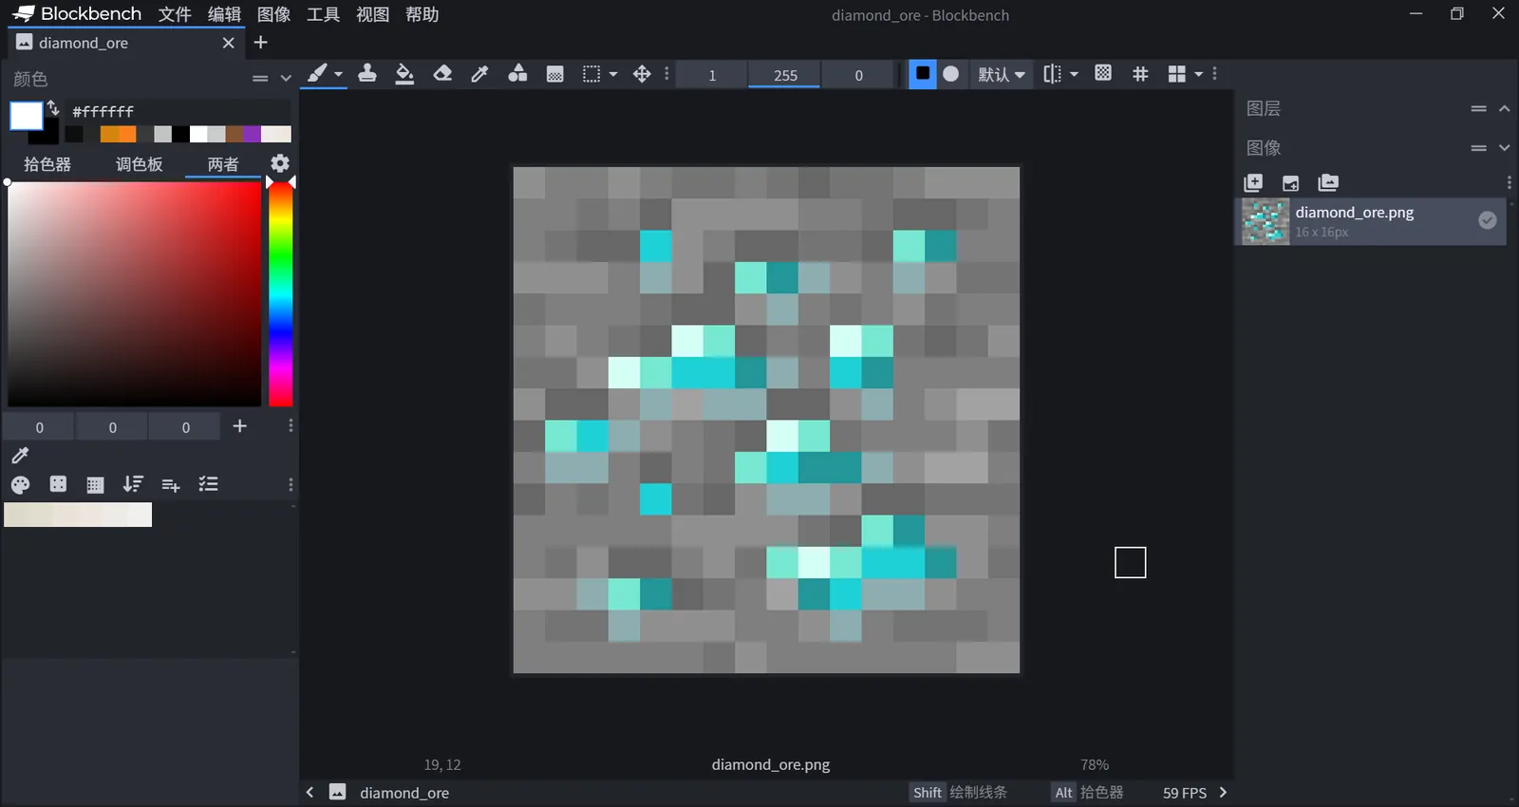Switch to the 拾色器 tab

[47, 164]
